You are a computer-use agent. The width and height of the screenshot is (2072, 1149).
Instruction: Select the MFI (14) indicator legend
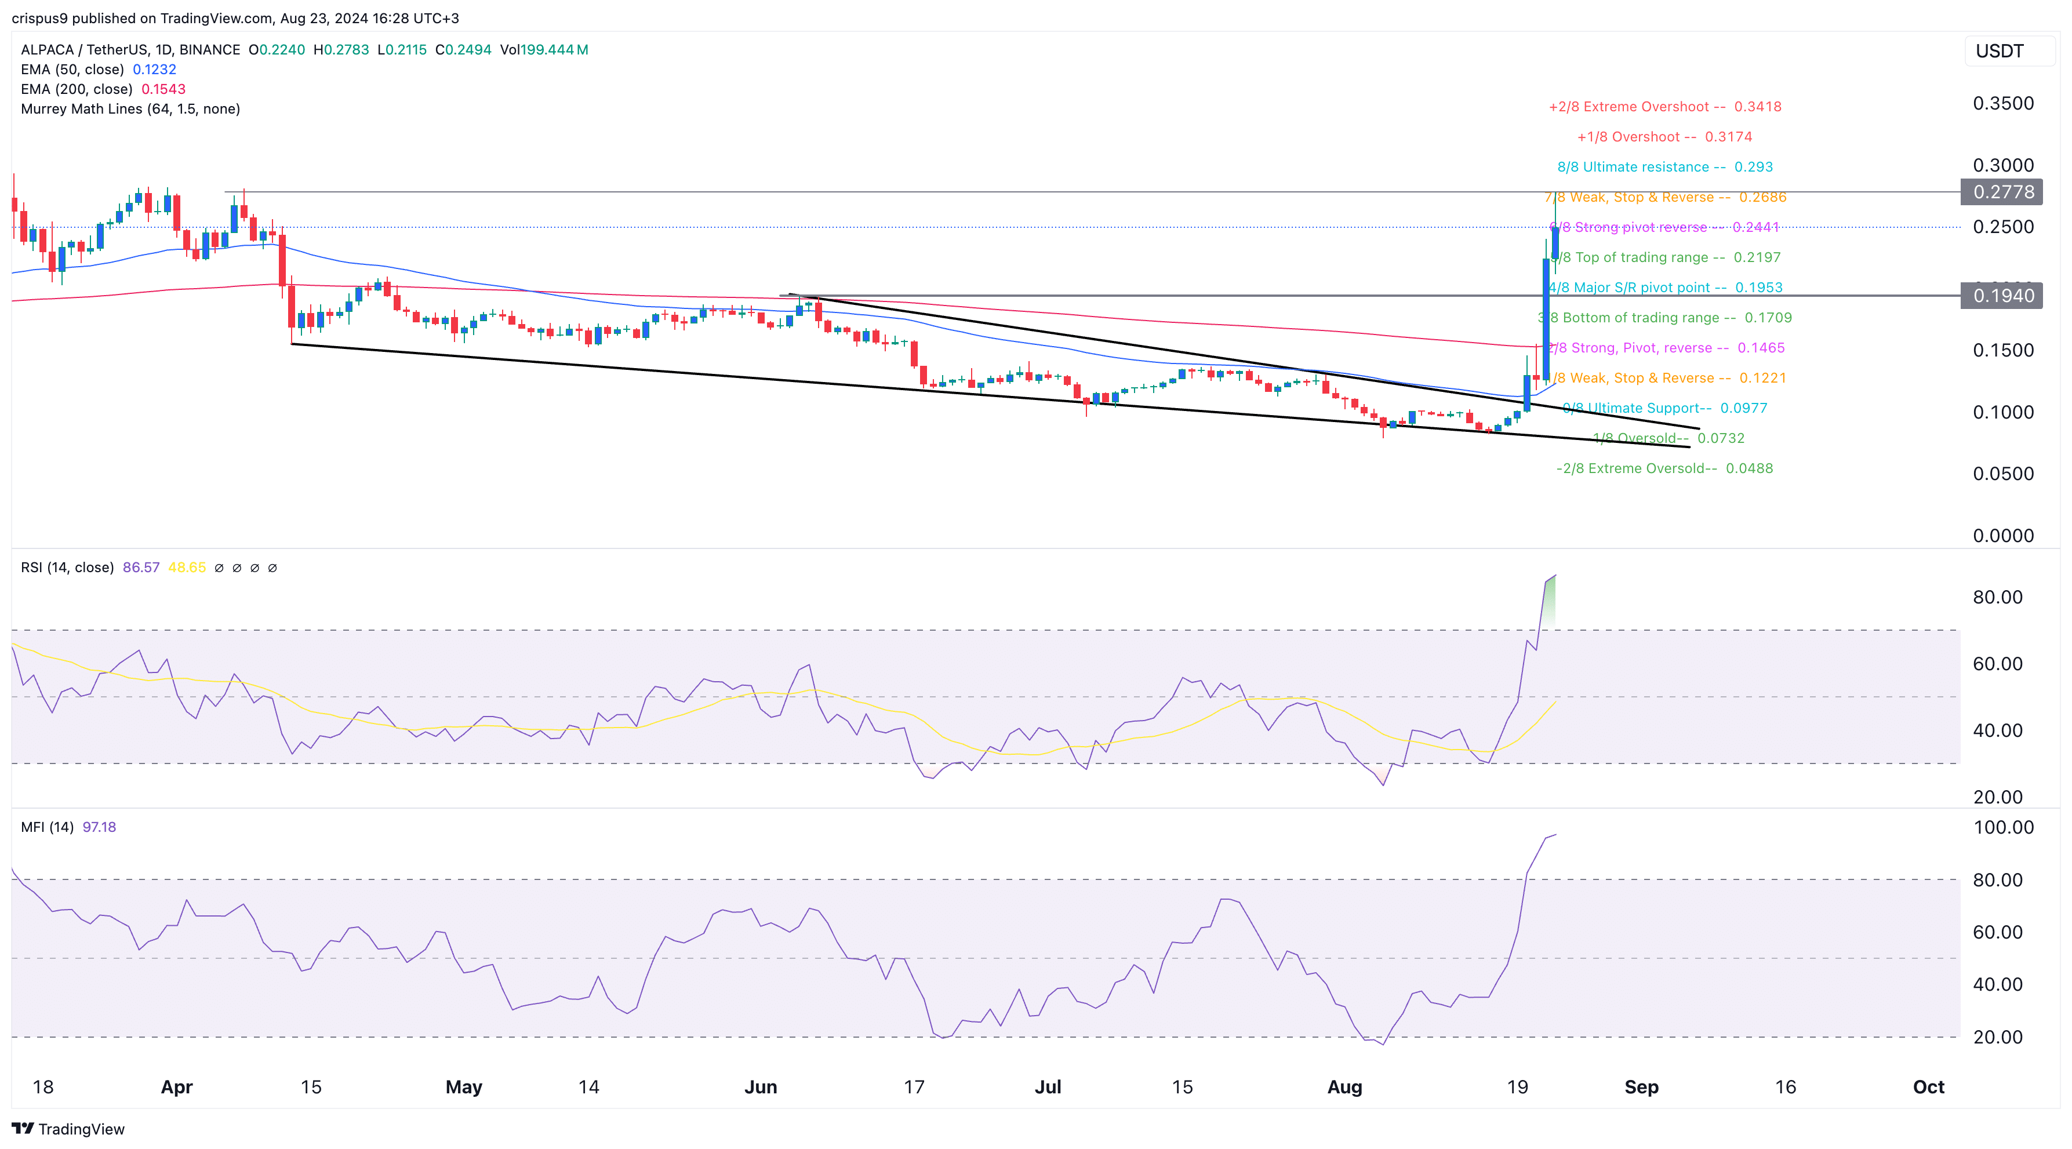pos(48,827)
